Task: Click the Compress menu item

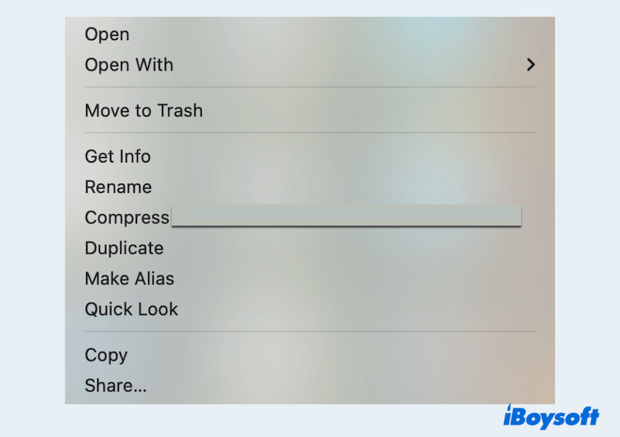Action: [127, 218]
